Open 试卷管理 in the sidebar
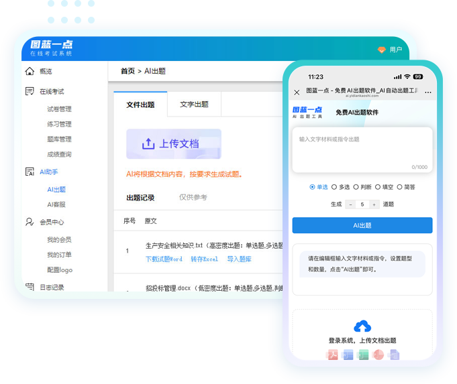This screenshot has height=384, width=457. (60, 109)
